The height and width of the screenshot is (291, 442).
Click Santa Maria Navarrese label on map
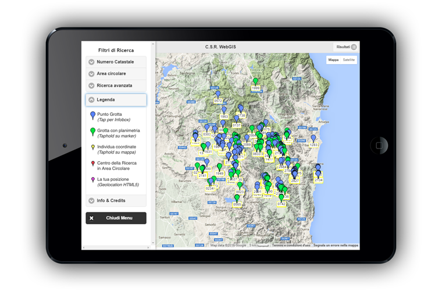click(x=320, y=108)
